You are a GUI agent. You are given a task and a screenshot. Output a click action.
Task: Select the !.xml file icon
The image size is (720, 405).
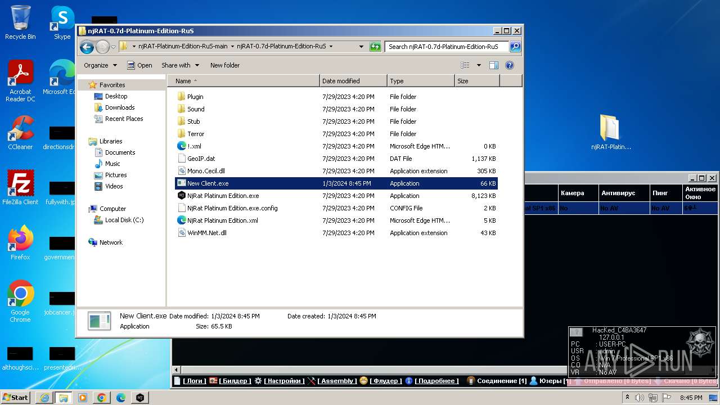pos(181,146)
